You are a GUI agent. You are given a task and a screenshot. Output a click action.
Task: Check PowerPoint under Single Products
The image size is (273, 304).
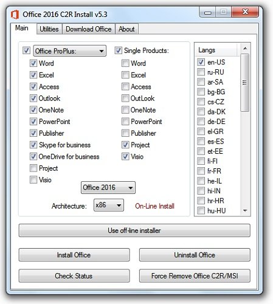click(125, 122)
